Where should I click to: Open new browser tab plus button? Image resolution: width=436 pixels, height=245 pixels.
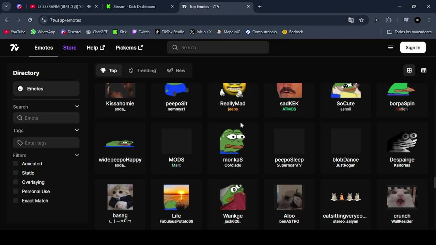tap(260, 6)
